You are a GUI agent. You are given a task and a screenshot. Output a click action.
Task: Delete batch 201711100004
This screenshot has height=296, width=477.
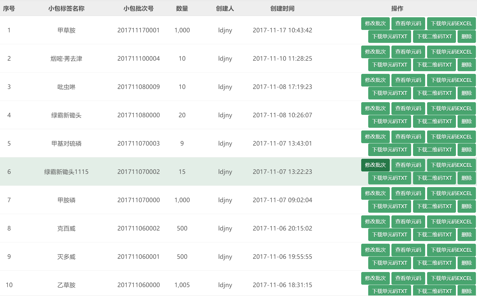click(x=466, y=65)
